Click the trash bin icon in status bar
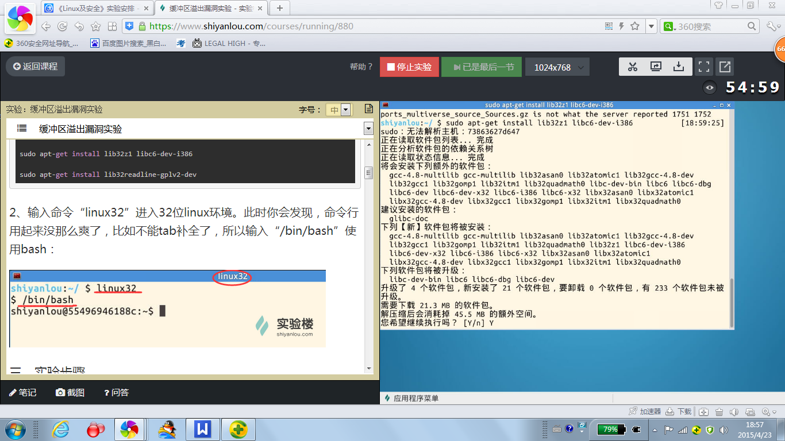 (x=719, y=412)
